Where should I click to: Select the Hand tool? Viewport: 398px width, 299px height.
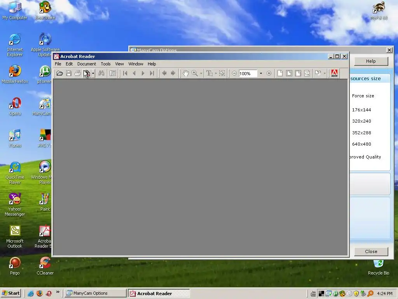click(186, 74)
